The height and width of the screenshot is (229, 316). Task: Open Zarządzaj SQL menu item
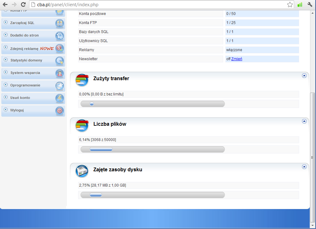click(33, 23)
